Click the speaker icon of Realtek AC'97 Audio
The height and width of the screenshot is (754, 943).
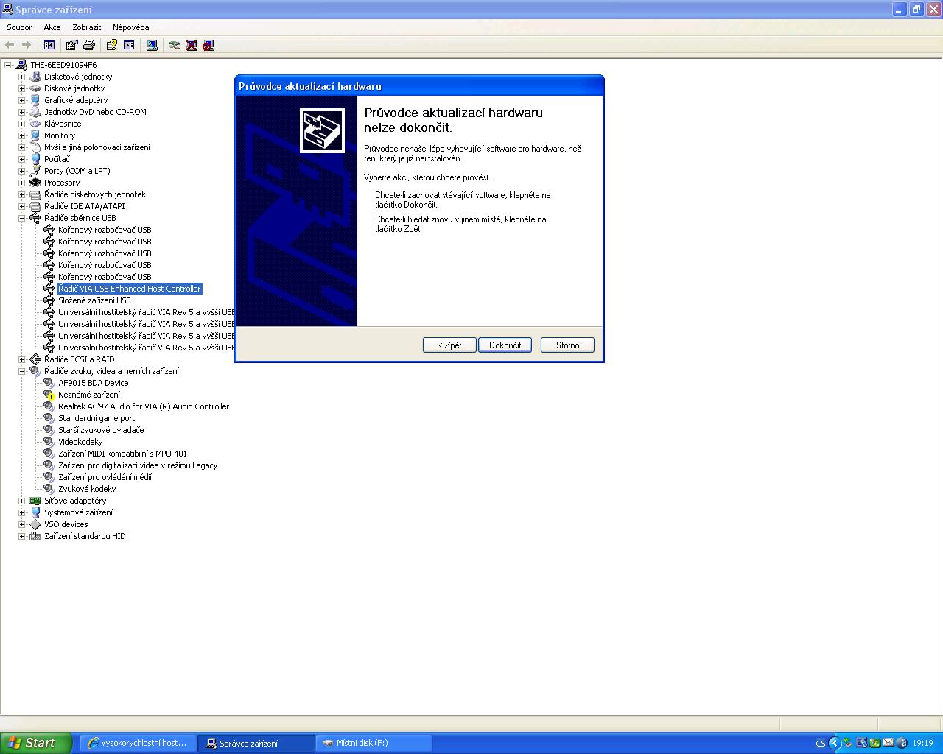[49, 406]
